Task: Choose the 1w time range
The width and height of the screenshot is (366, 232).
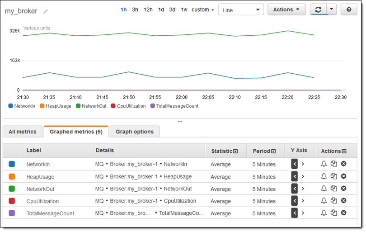Action: pyautogui.click(x=184, y=9)
